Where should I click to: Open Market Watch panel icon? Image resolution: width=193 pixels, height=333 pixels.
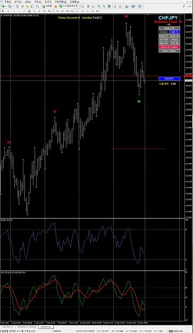pyautogui.click(x=17, y=6)
